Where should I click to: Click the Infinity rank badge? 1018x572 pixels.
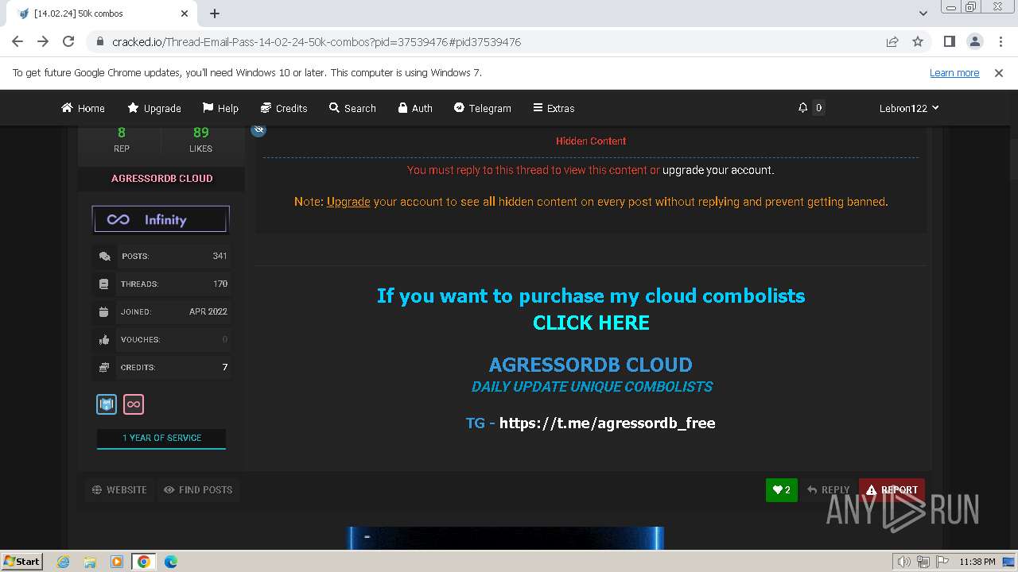pyautogui.click(x=161, y=219)
